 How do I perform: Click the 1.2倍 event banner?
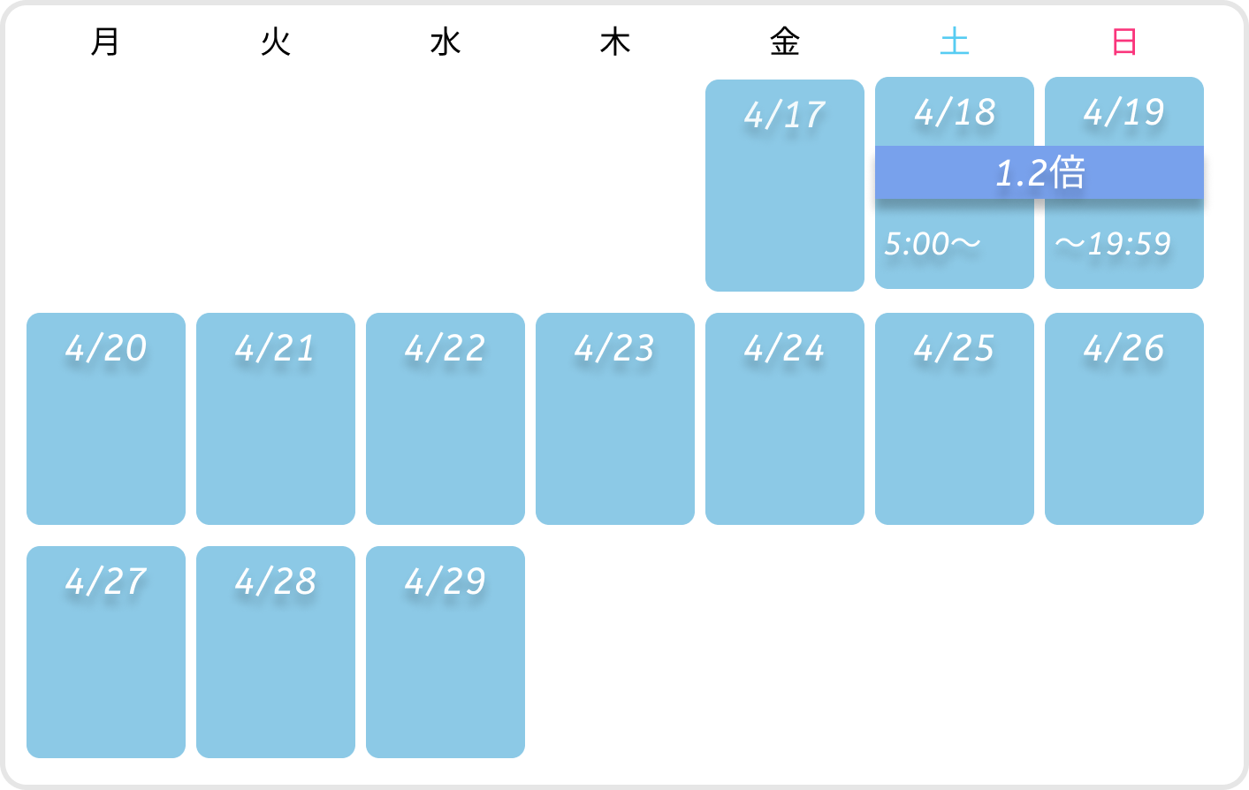1039,172
